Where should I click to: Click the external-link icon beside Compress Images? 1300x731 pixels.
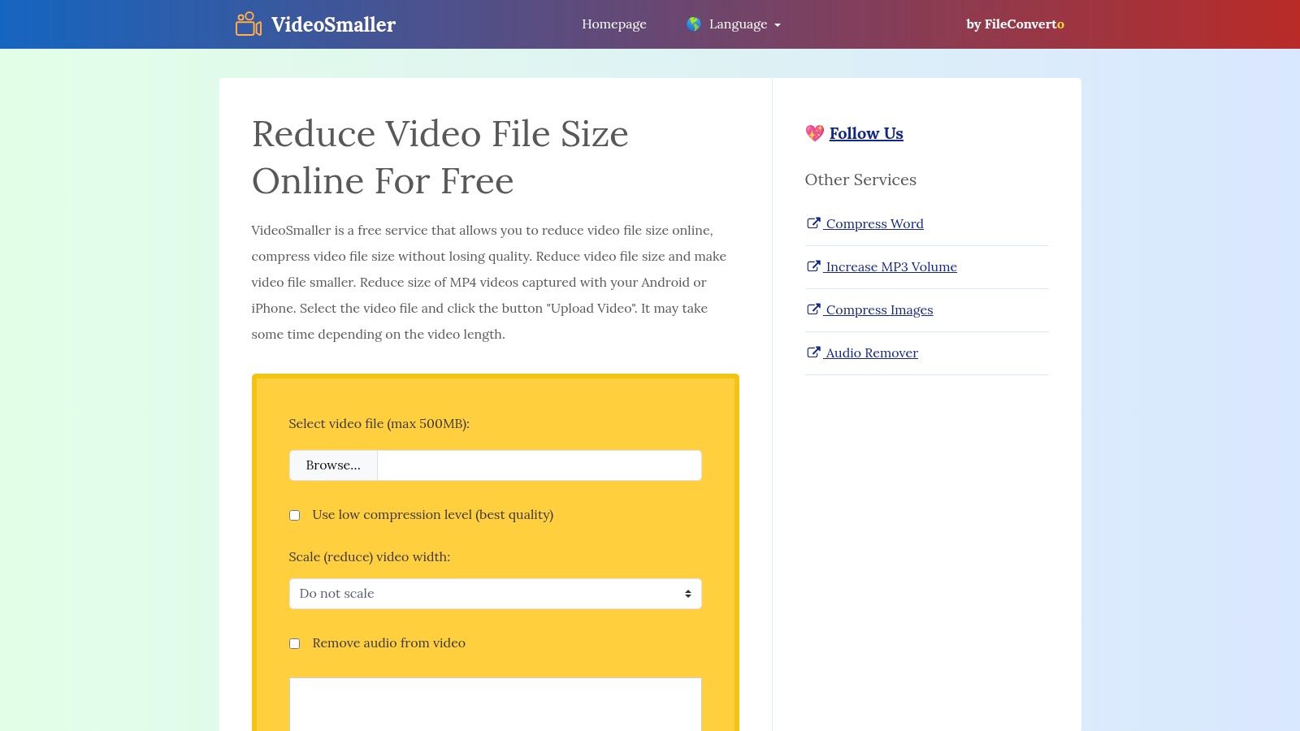click(x=812, y=309)
